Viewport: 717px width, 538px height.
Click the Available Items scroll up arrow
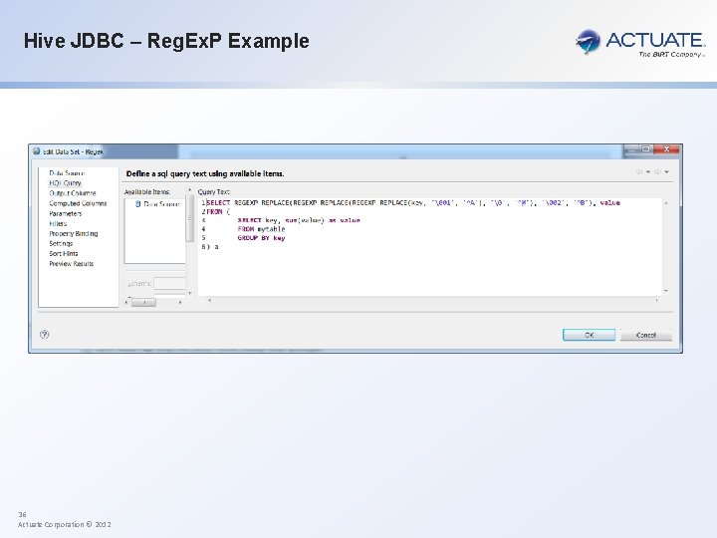[189, 190]
